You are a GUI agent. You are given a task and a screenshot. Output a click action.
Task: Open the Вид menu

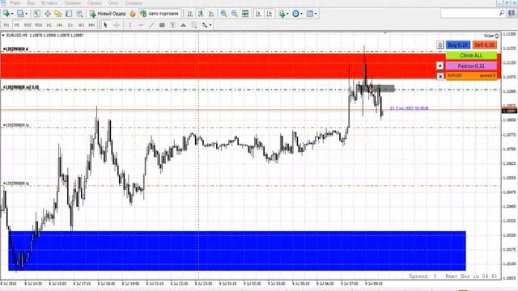click(31, 3)
